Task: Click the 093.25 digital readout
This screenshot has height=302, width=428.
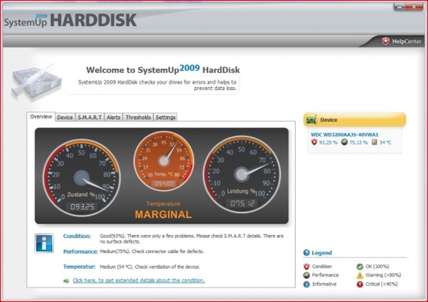Action: [x=82, y=206]
